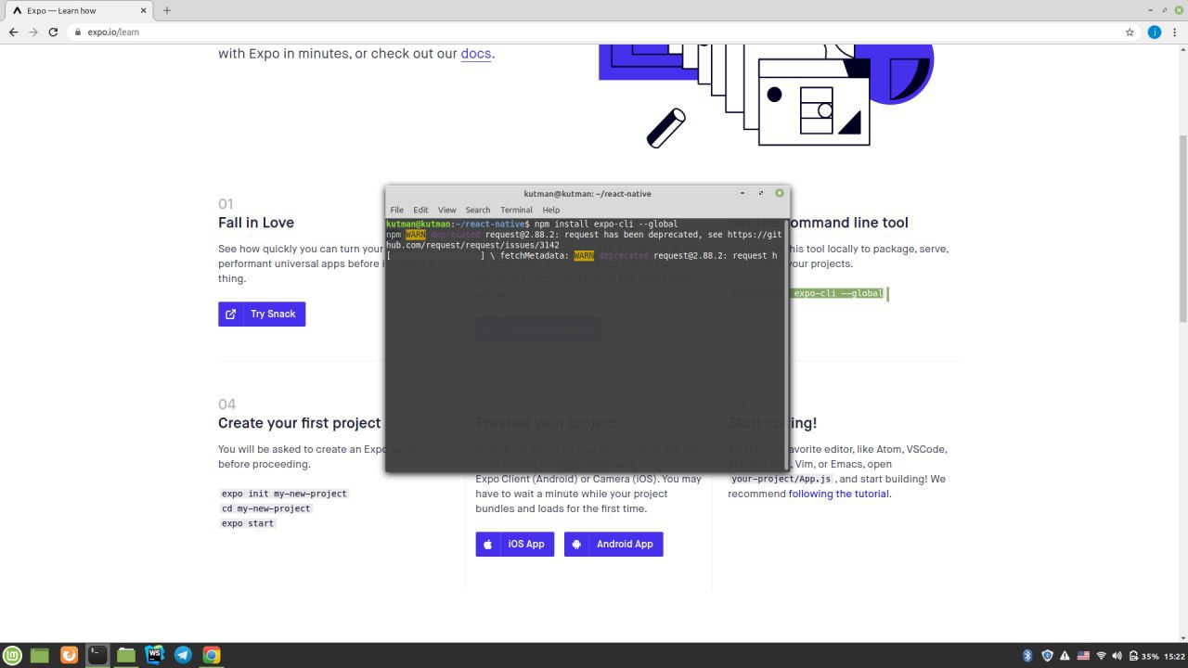Launch Firefox from the taskbar
The height and width of the screenshot is (668, 1188).
click(69, 655)
